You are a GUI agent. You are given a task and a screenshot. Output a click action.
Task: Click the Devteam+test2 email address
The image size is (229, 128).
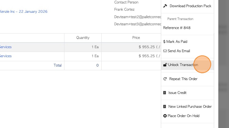(138, 17)
